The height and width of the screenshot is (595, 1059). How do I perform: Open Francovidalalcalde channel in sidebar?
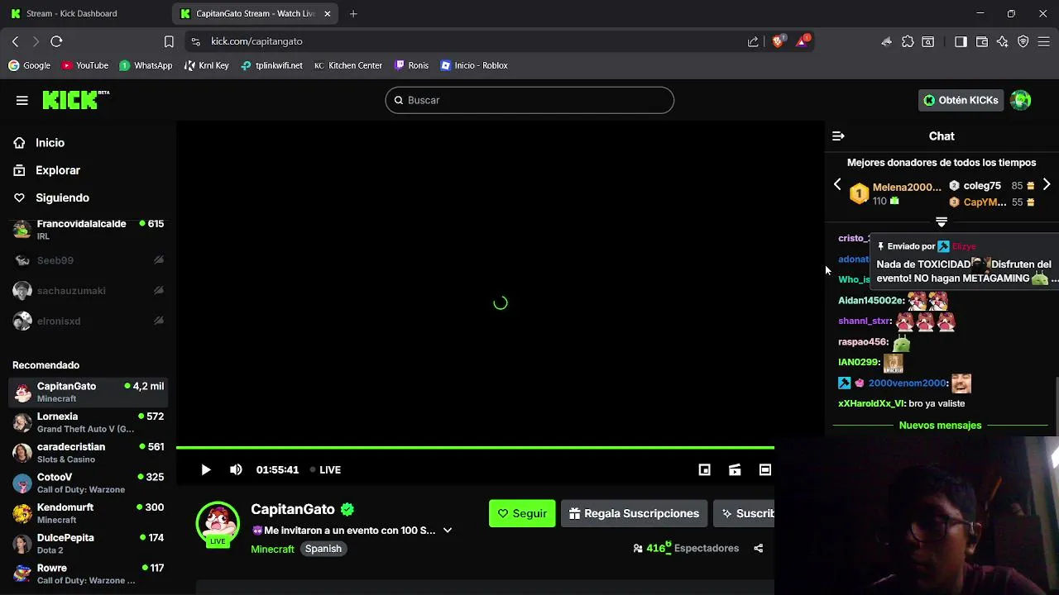pos(88,230)
